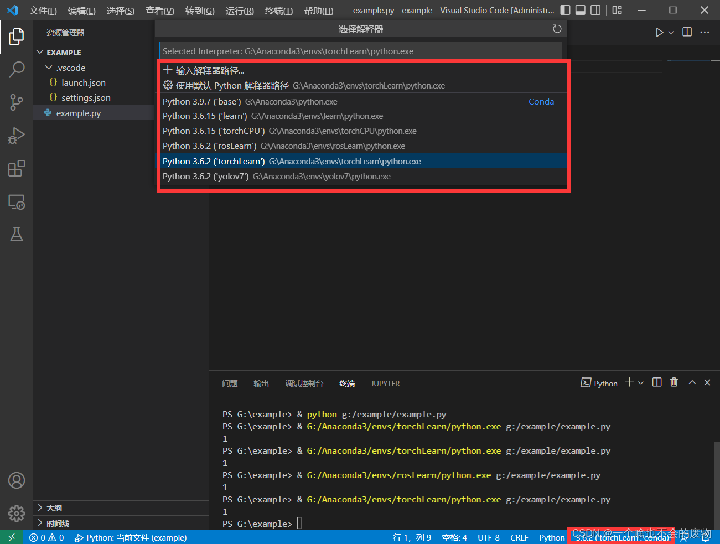Toggle the secondary side bar layout icon

tap(595, 10)
